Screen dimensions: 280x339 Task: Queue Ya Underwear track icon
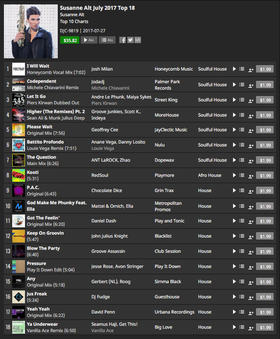pos(242,327)
